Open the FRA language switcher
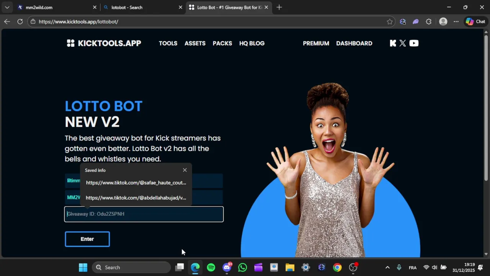Image resolution: width=490 pixels, height=276 pixels. [x=413, y=268]
